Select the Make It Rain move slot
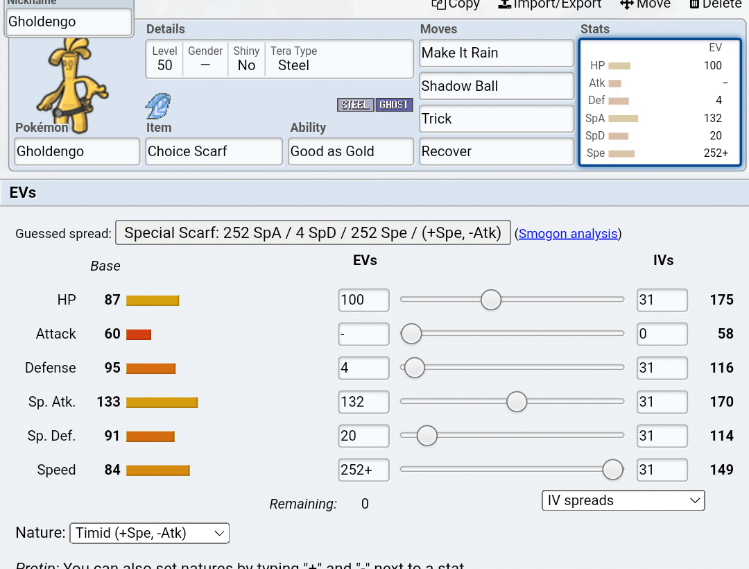Screen dimensions: 749x569 [x=497, y=53]
